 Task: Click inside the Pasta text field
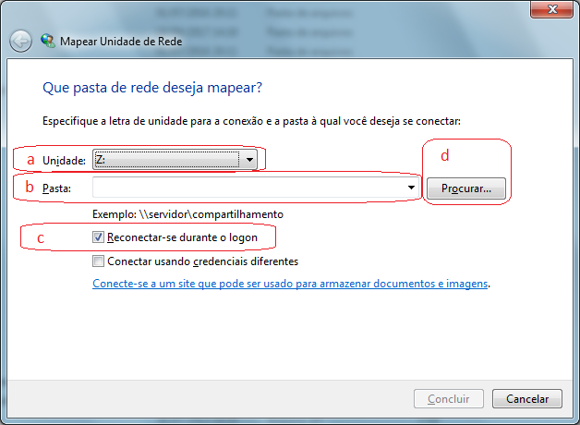point(249,188)
